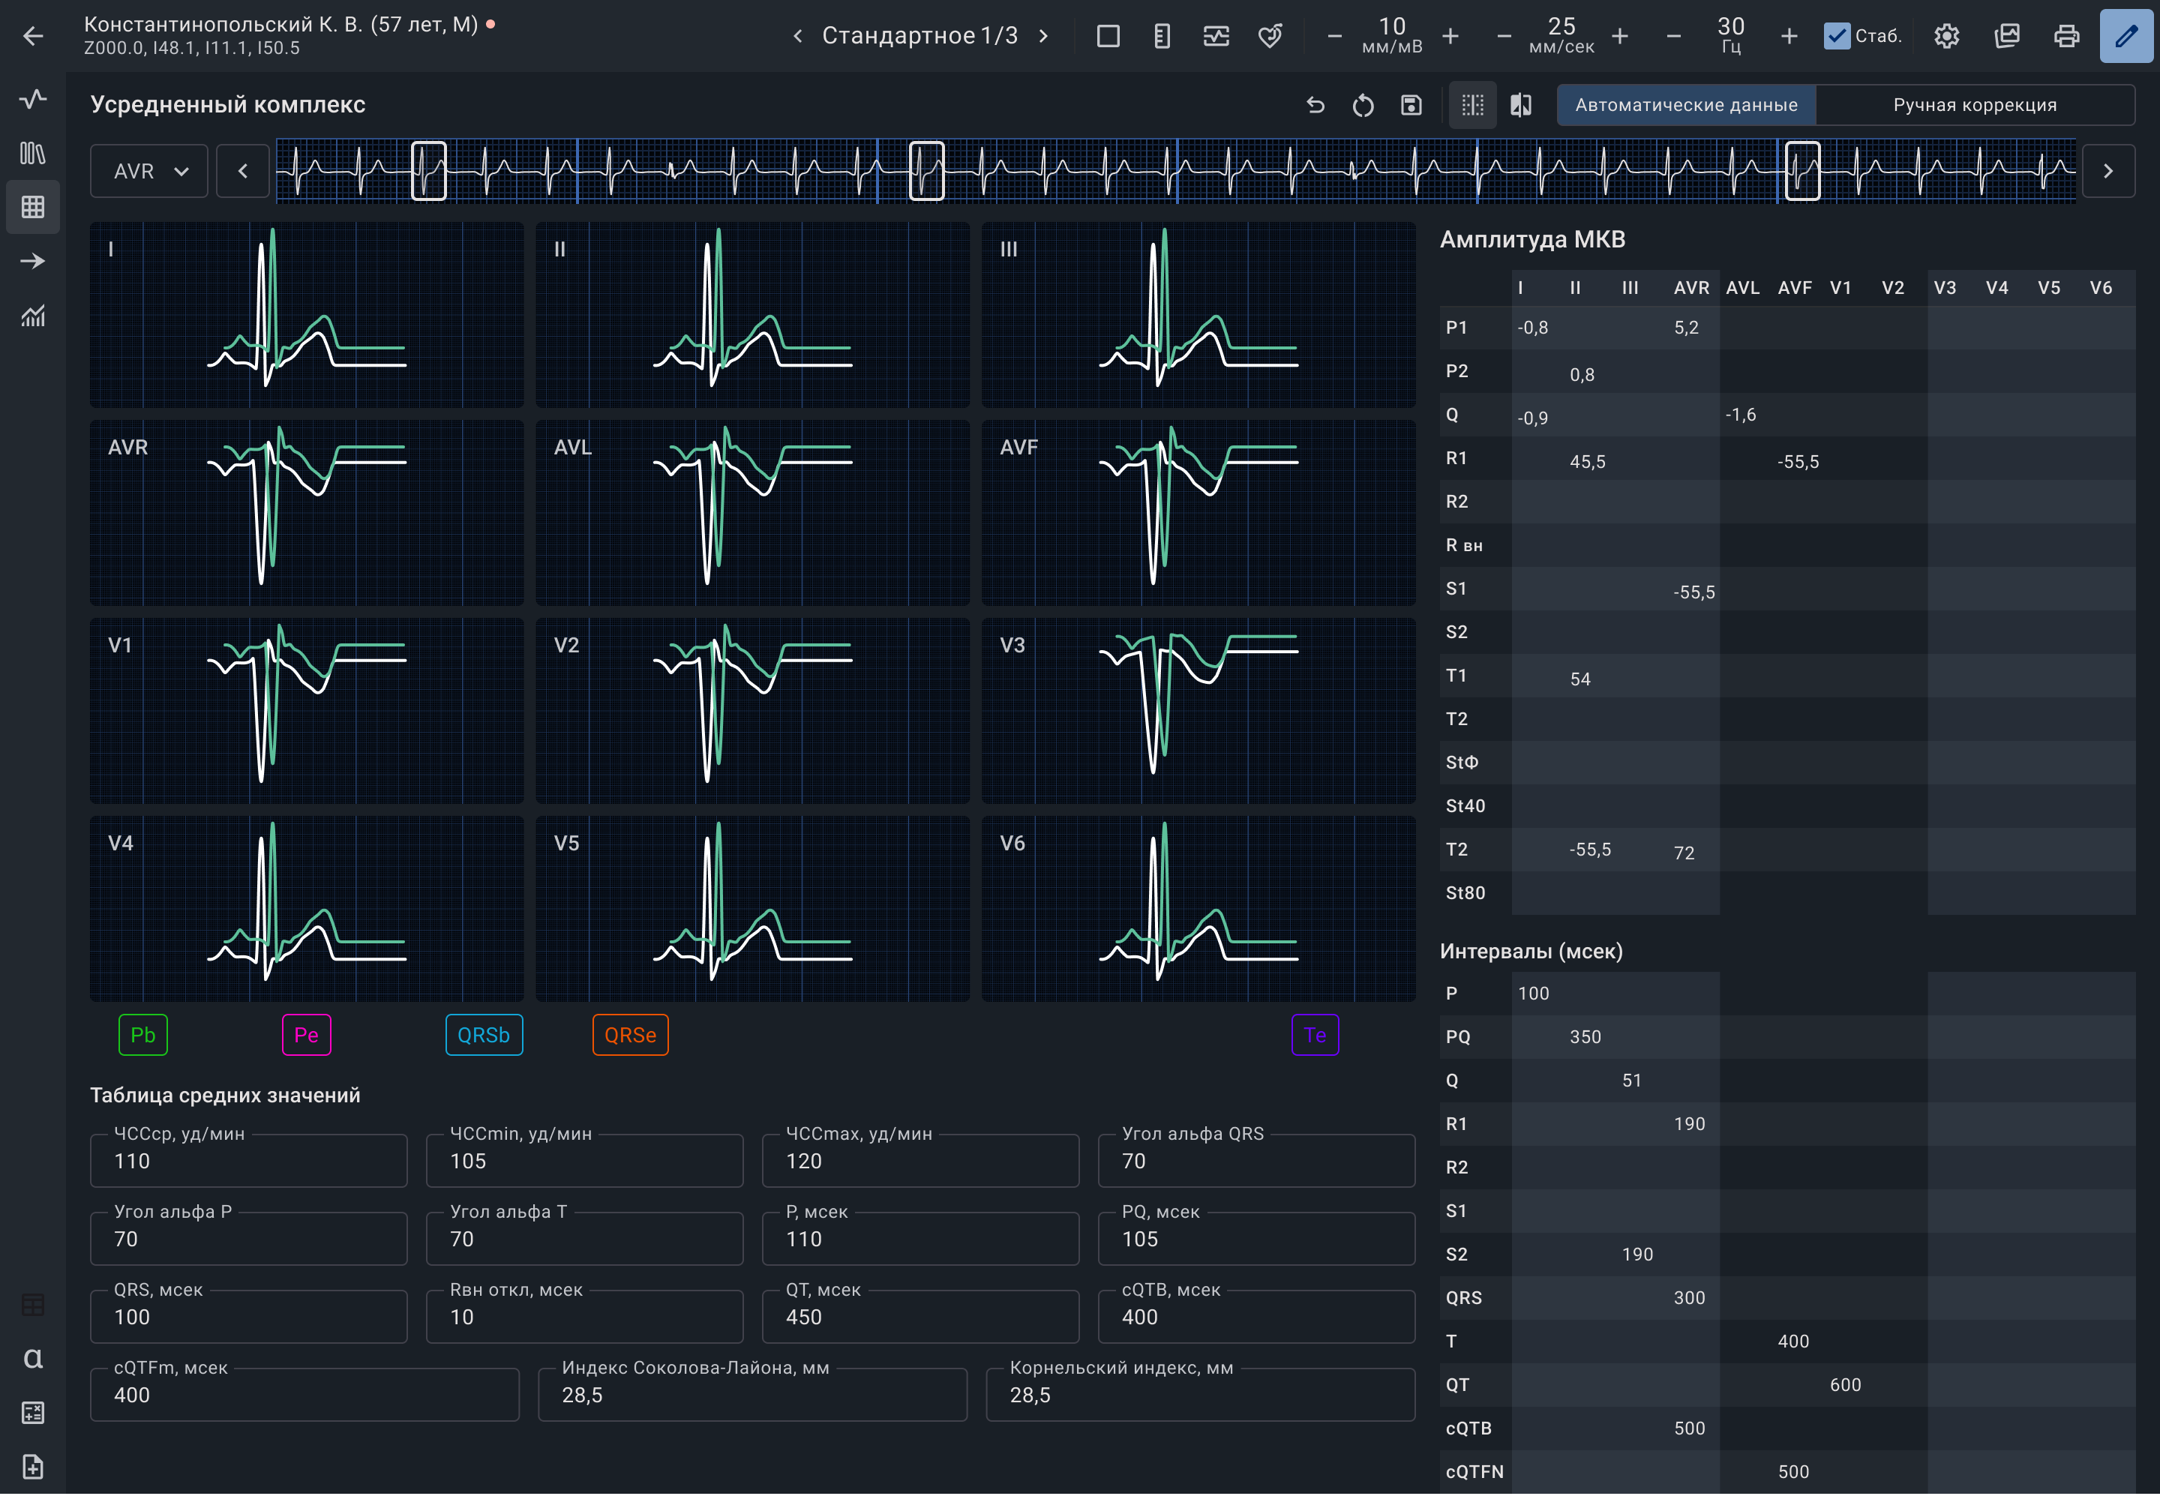Screen dimensions: 2160x1502
Task: Select the V6 lead complex panel
Action: 1198,909
